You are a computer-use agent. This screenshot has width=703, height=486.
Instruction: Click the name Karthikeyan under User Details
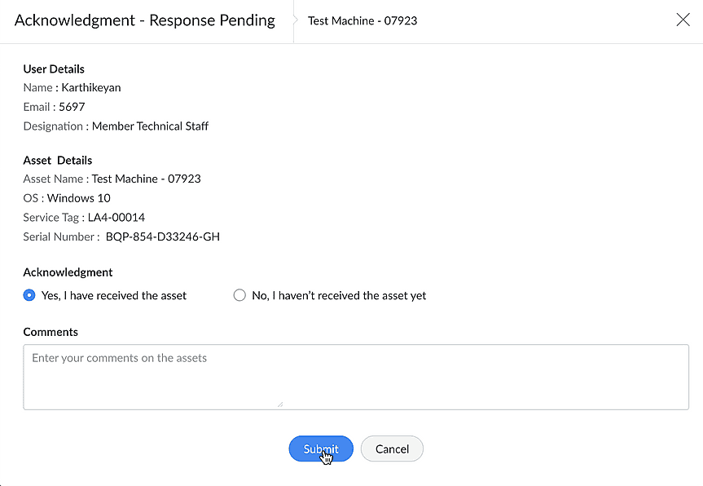coord(91,87)
